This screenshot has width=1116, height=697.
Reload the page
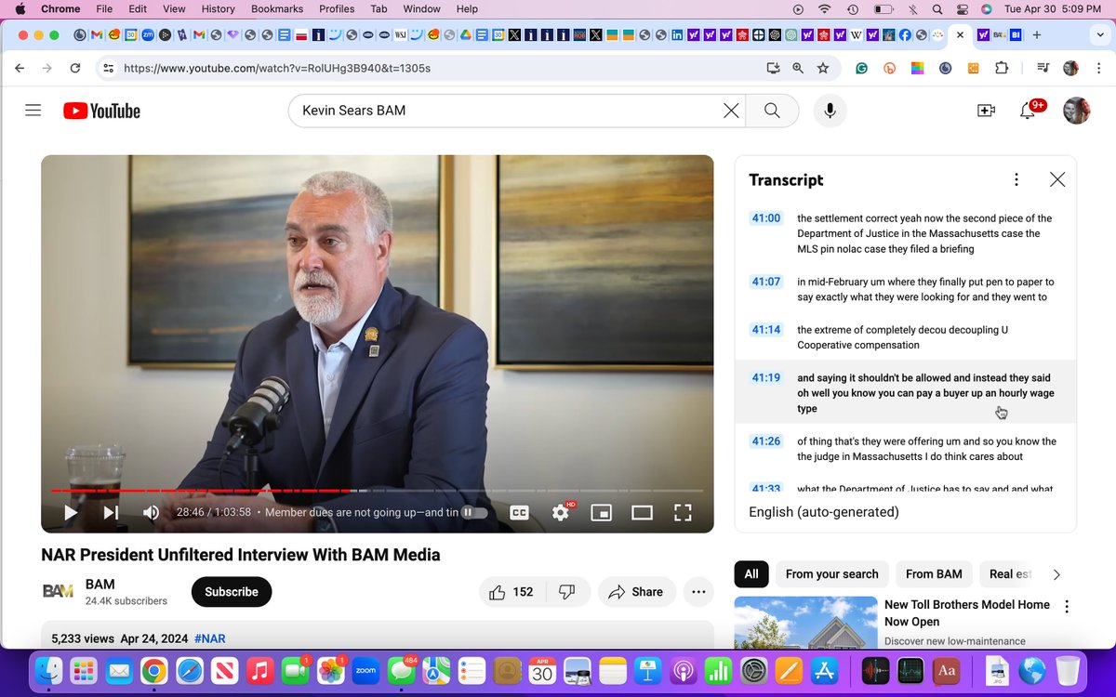tap(75, 68)
